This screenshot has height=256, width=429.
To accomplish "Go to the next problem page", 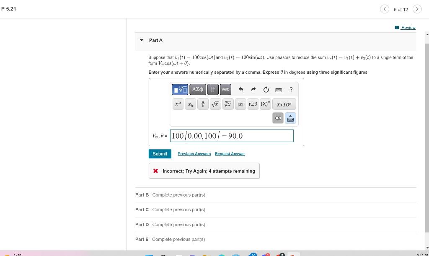I will (x=417, y=9).
